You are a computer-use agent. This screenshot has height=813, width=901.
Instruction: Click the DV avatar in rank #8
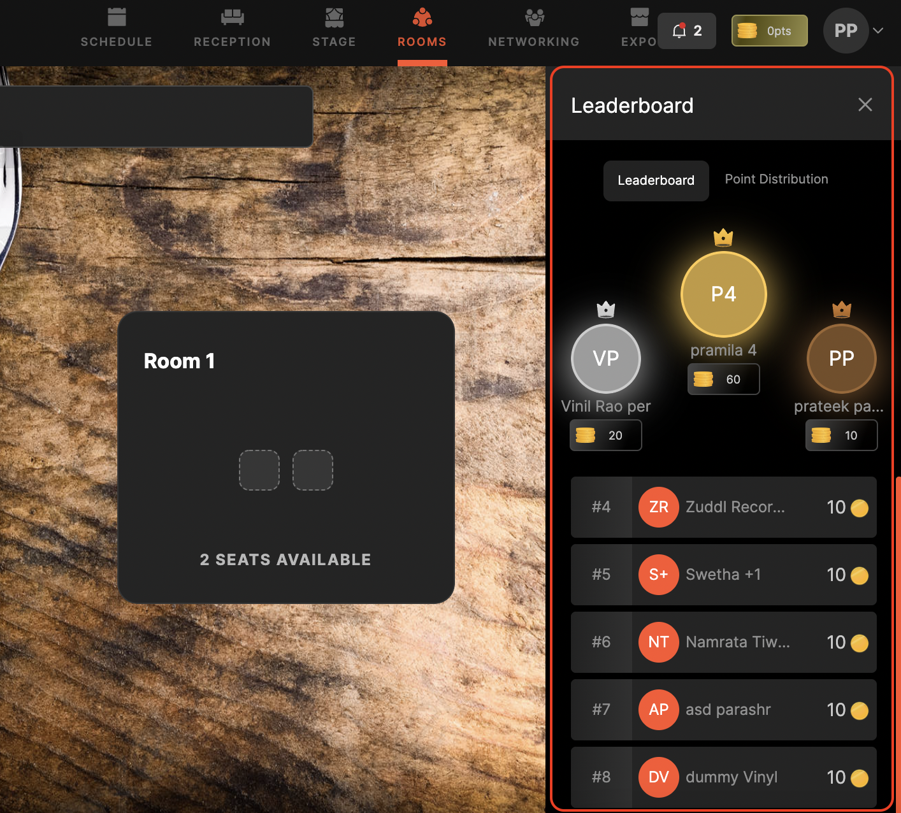coord(659,777)
